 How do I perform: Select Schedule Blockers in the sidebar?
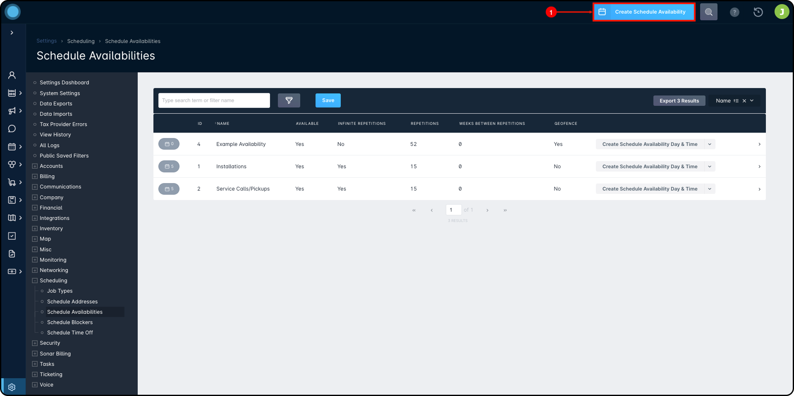tap(70, 322)
